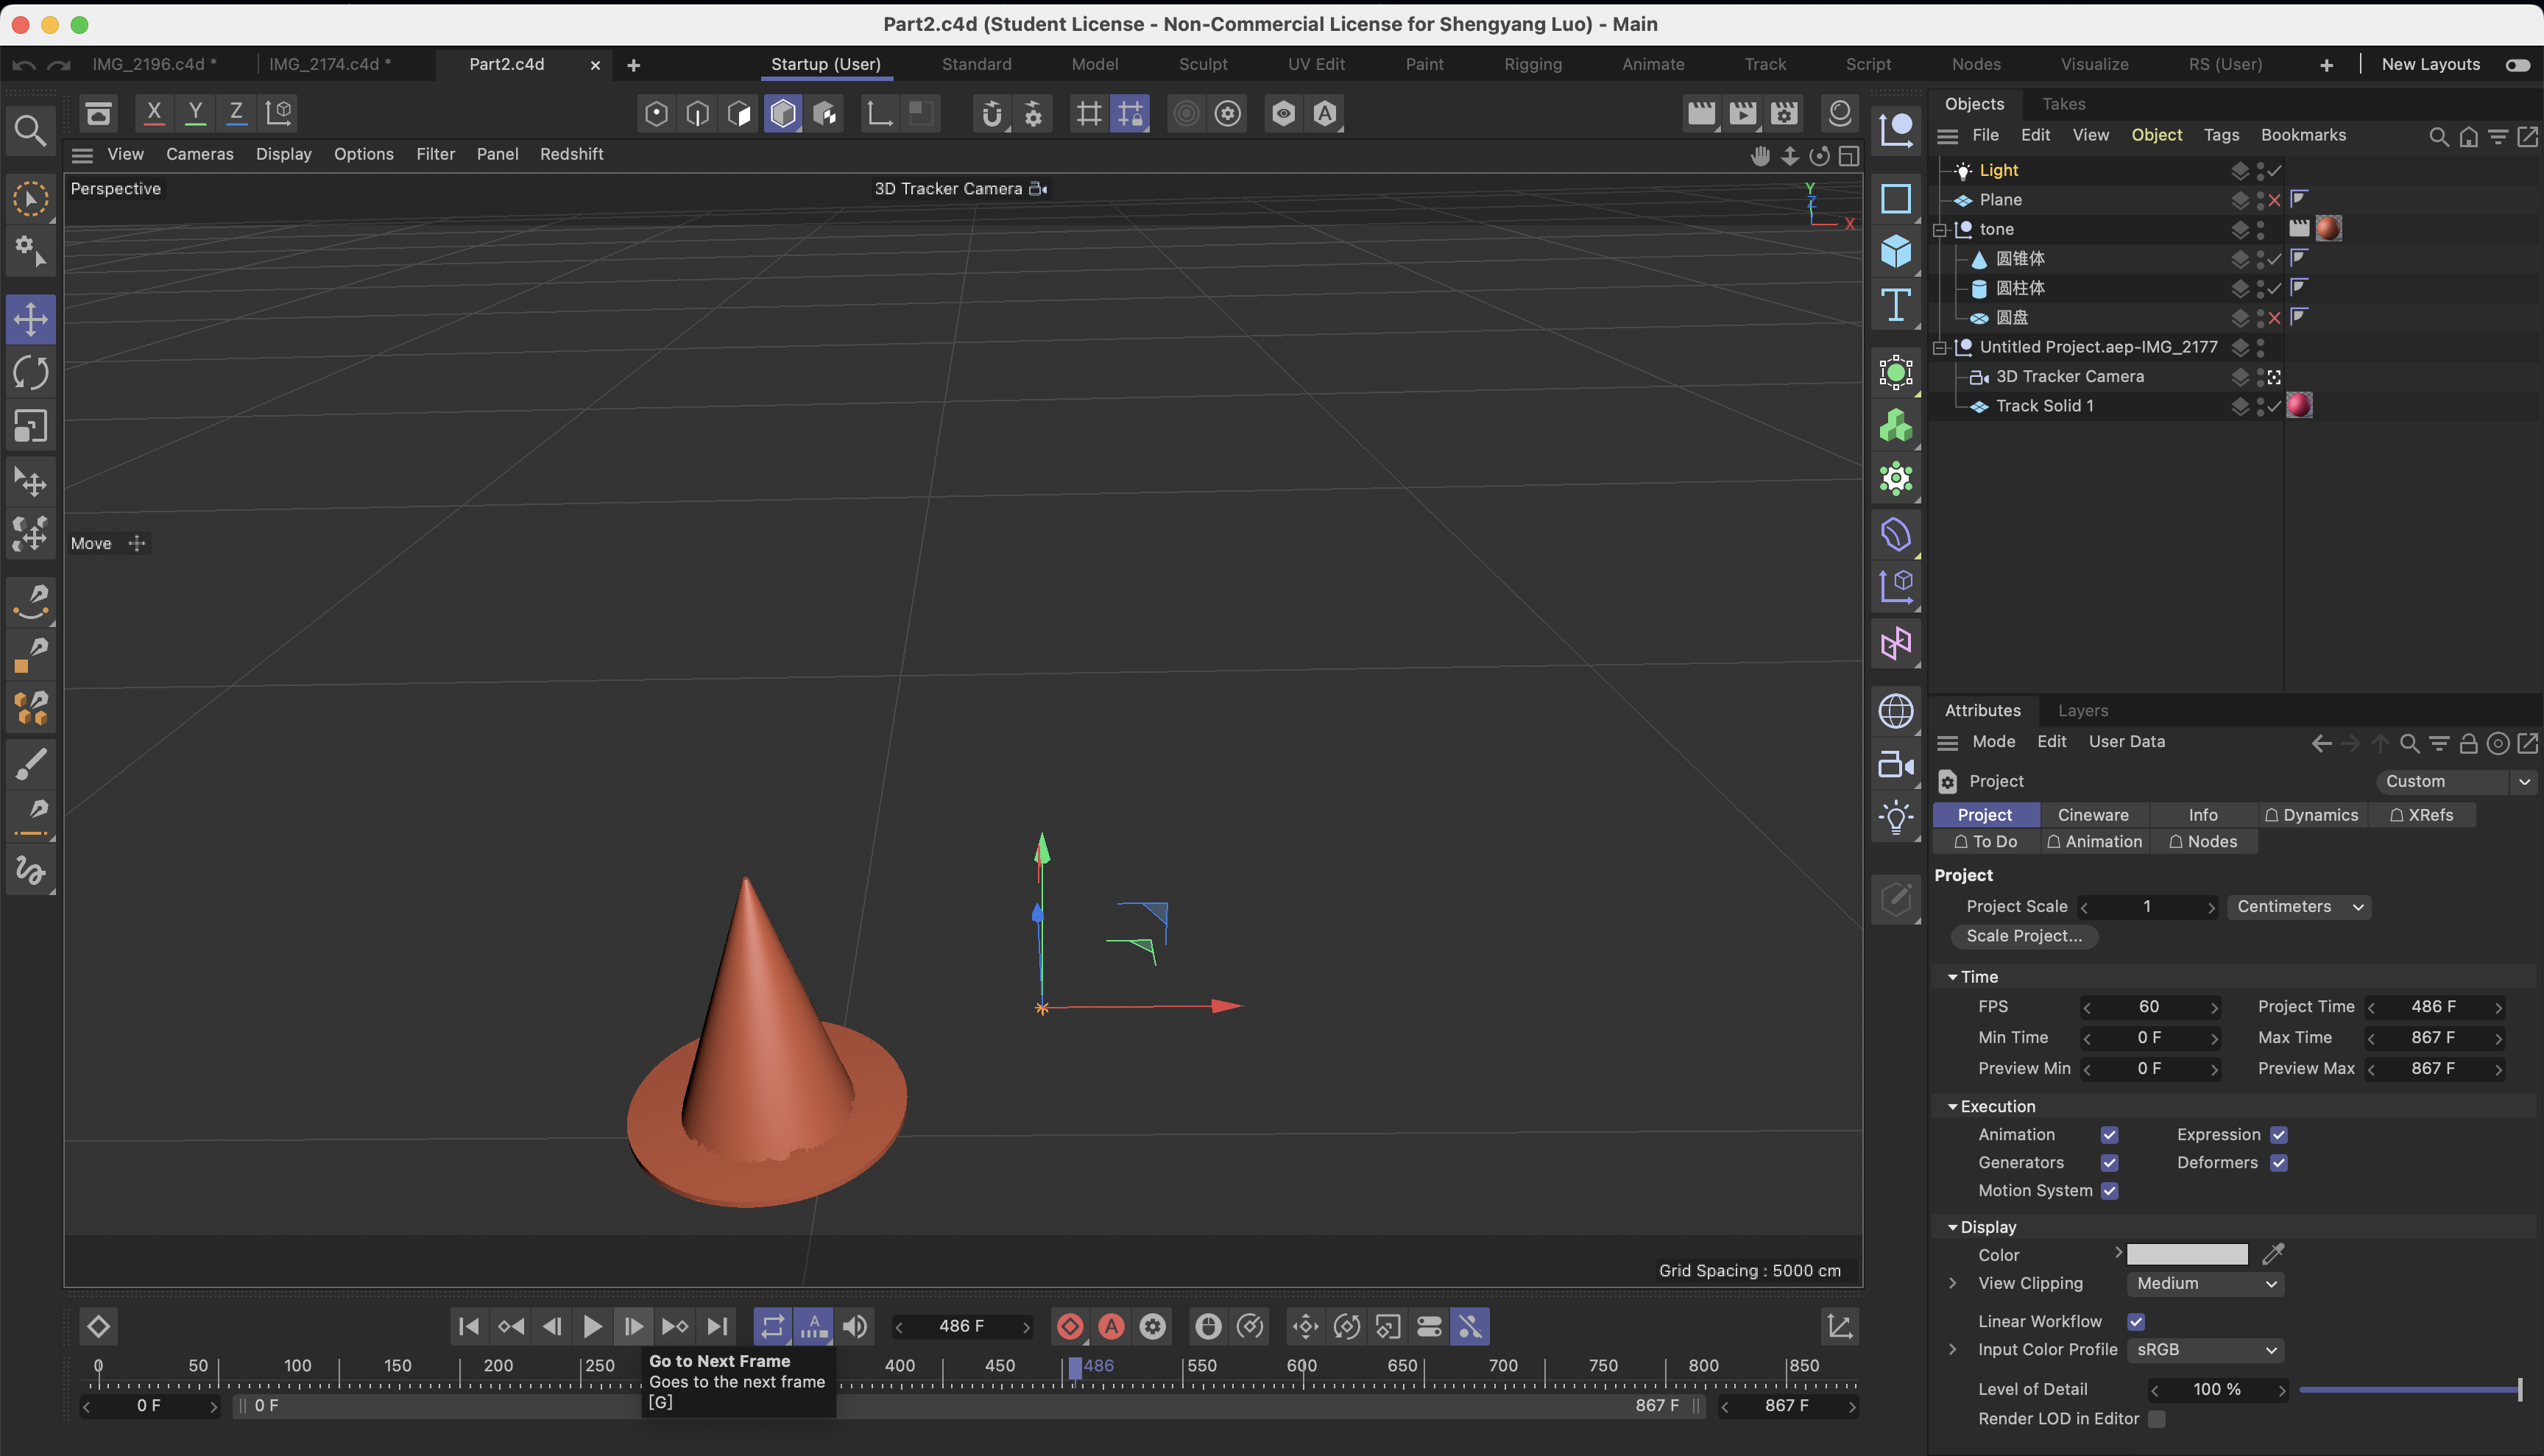
Task: Click the Cube primitive icon
Action: point(1896,250)
